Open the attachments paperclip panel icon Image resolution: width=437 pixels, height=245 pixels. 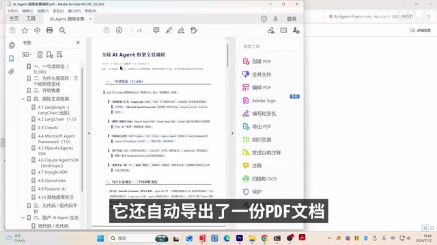click(12, 71)
